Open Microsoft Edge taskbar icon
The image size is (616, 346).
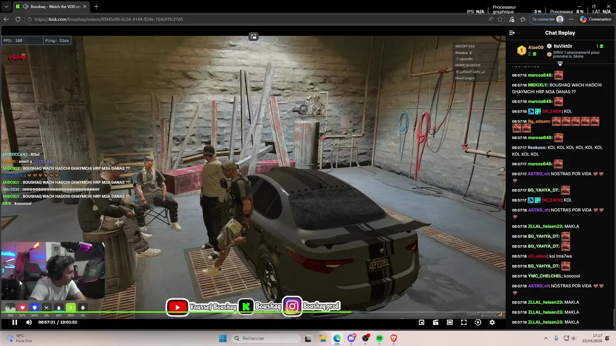[x=337, y=338]
